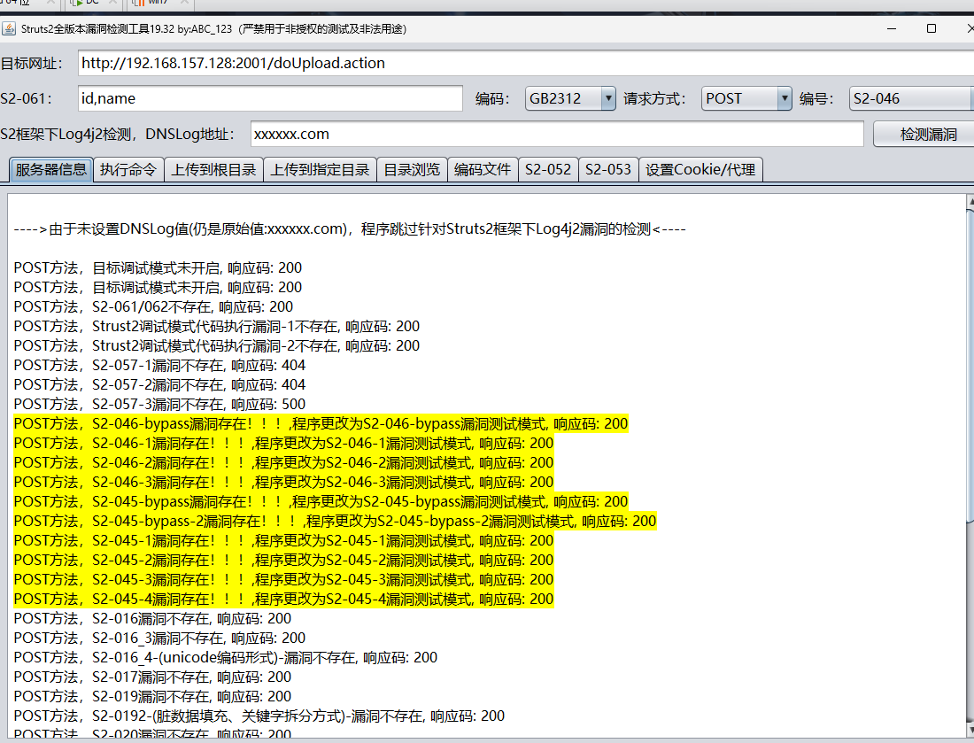Open the 设置Cookie/代理 tab
Viewport: 974px width, 743px height.
click(x=700, y=170)
